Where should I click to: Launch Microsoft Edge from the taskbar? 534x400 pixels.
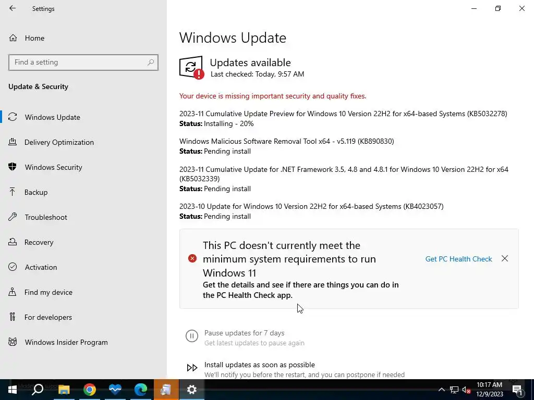click(x=140, y=390)
